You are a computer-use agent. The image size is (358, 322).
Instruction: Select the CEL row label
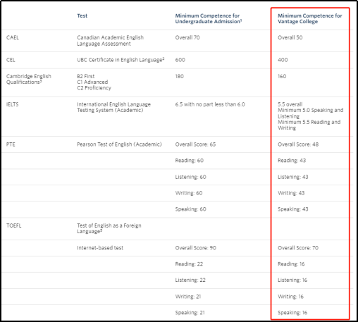pyautogui.click(x=11, y=60)
